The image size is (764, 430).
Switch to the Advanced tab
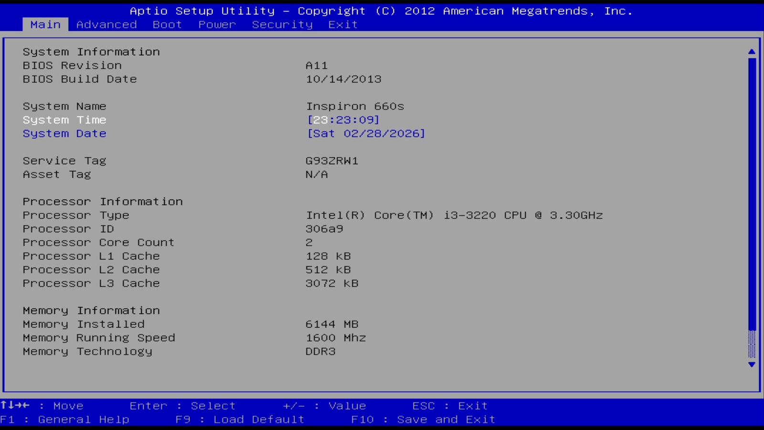[106, 24]
